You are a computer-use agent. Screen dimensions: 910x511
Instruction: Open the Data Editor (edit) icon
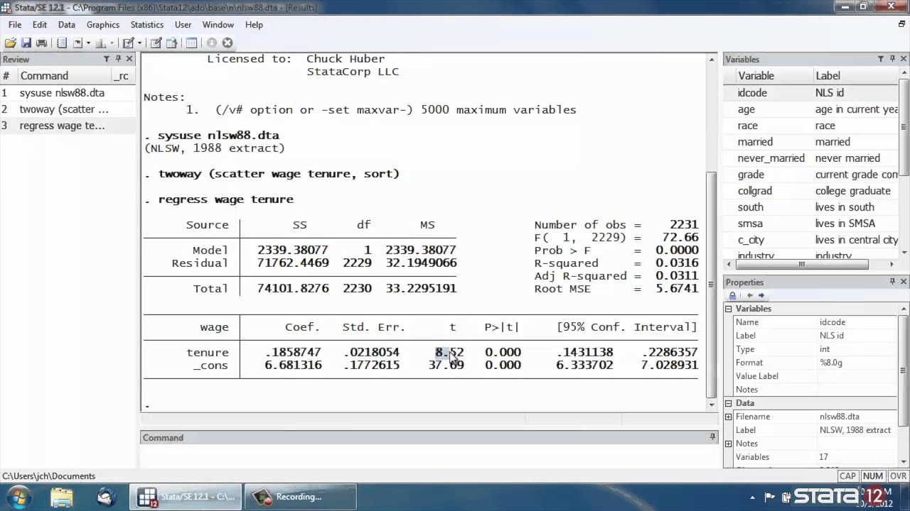click(x=156, y=43)
